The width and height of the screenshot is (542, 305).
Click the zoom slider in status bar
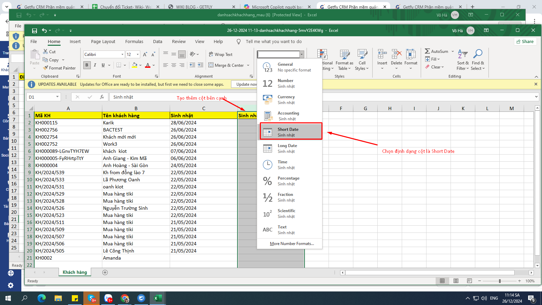tap(500, 281)
